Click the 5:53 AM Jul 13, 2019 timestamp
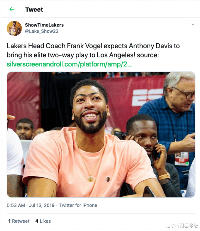Viewport: 200px width, 231px height. (x=31, y=205)
